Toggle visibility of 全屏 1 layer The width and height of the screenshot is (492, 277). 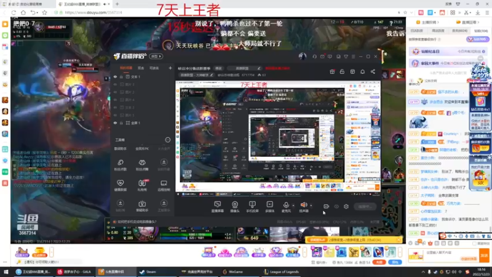click(x=115, y=123)
